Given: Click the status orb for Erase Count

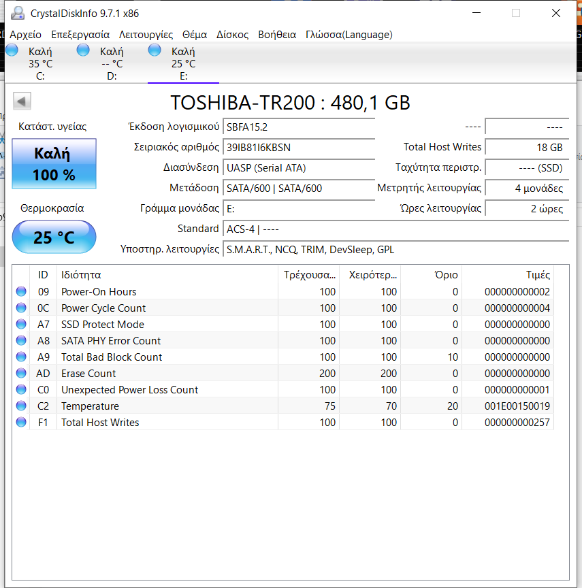Looking at the screenshot, I should (21, 374).
